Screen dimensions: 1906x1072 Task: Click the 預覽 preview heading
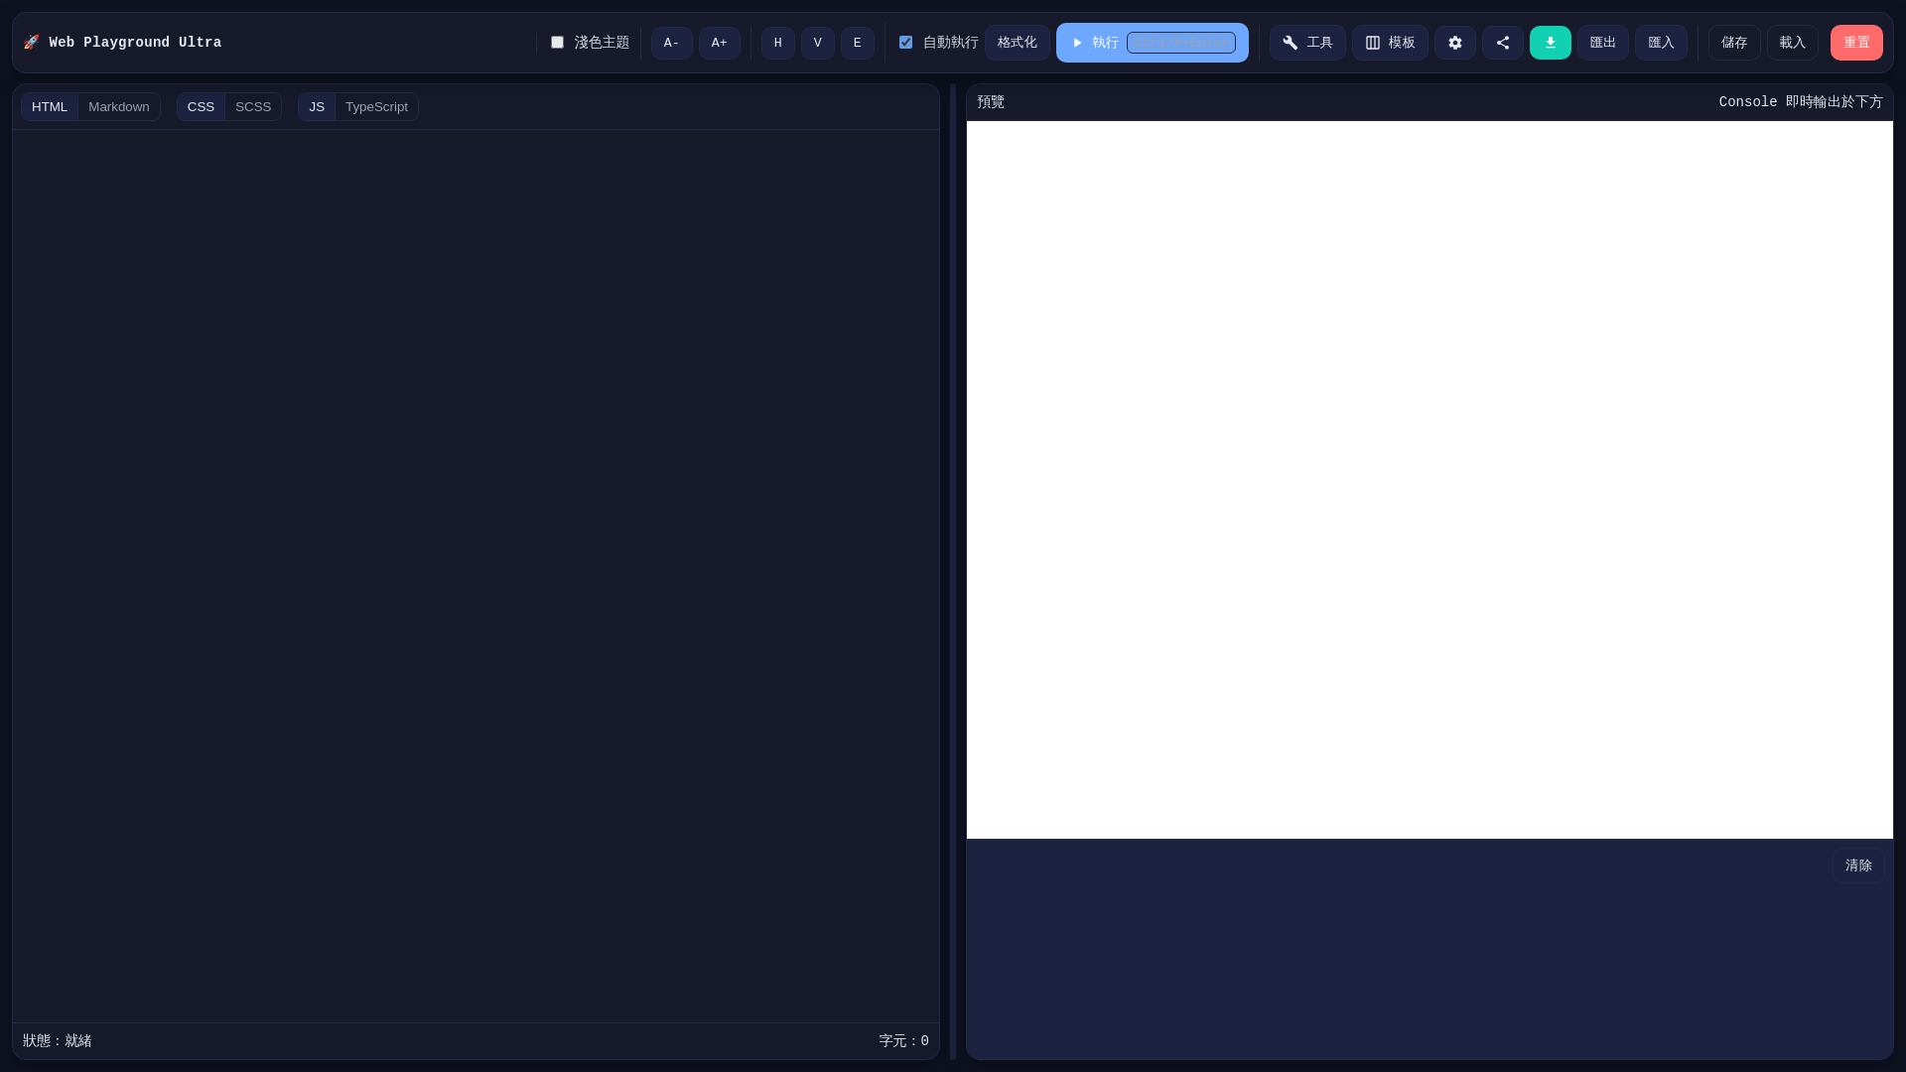pos(991,102)
